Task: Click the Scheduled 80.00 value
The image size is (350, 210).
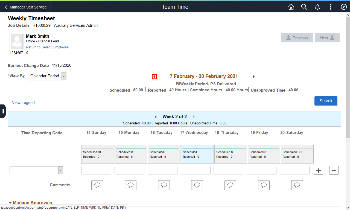Action: (x=138, y=90)
